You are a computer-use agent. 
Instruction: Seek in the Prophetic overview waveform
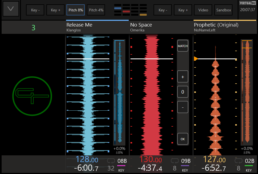[247, 92]
